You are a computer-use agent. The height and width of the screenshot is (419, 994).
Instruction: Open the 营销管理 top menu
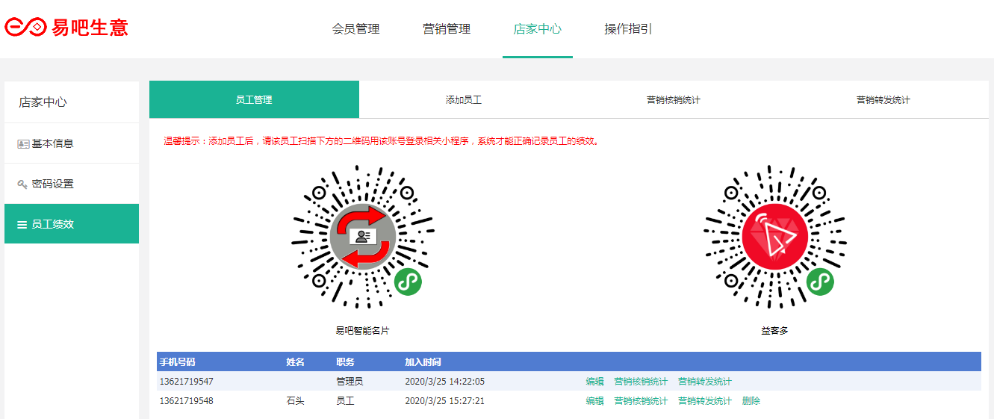coord(447,29)
